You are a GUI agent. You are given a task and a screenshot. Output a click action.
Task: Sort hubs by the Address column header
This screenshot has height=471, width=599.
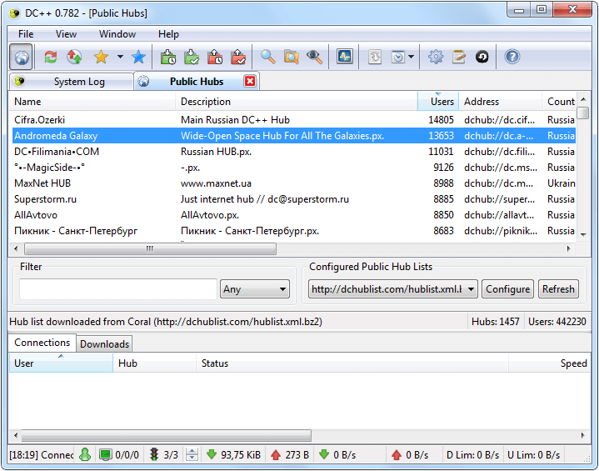(x=501, y=102)
